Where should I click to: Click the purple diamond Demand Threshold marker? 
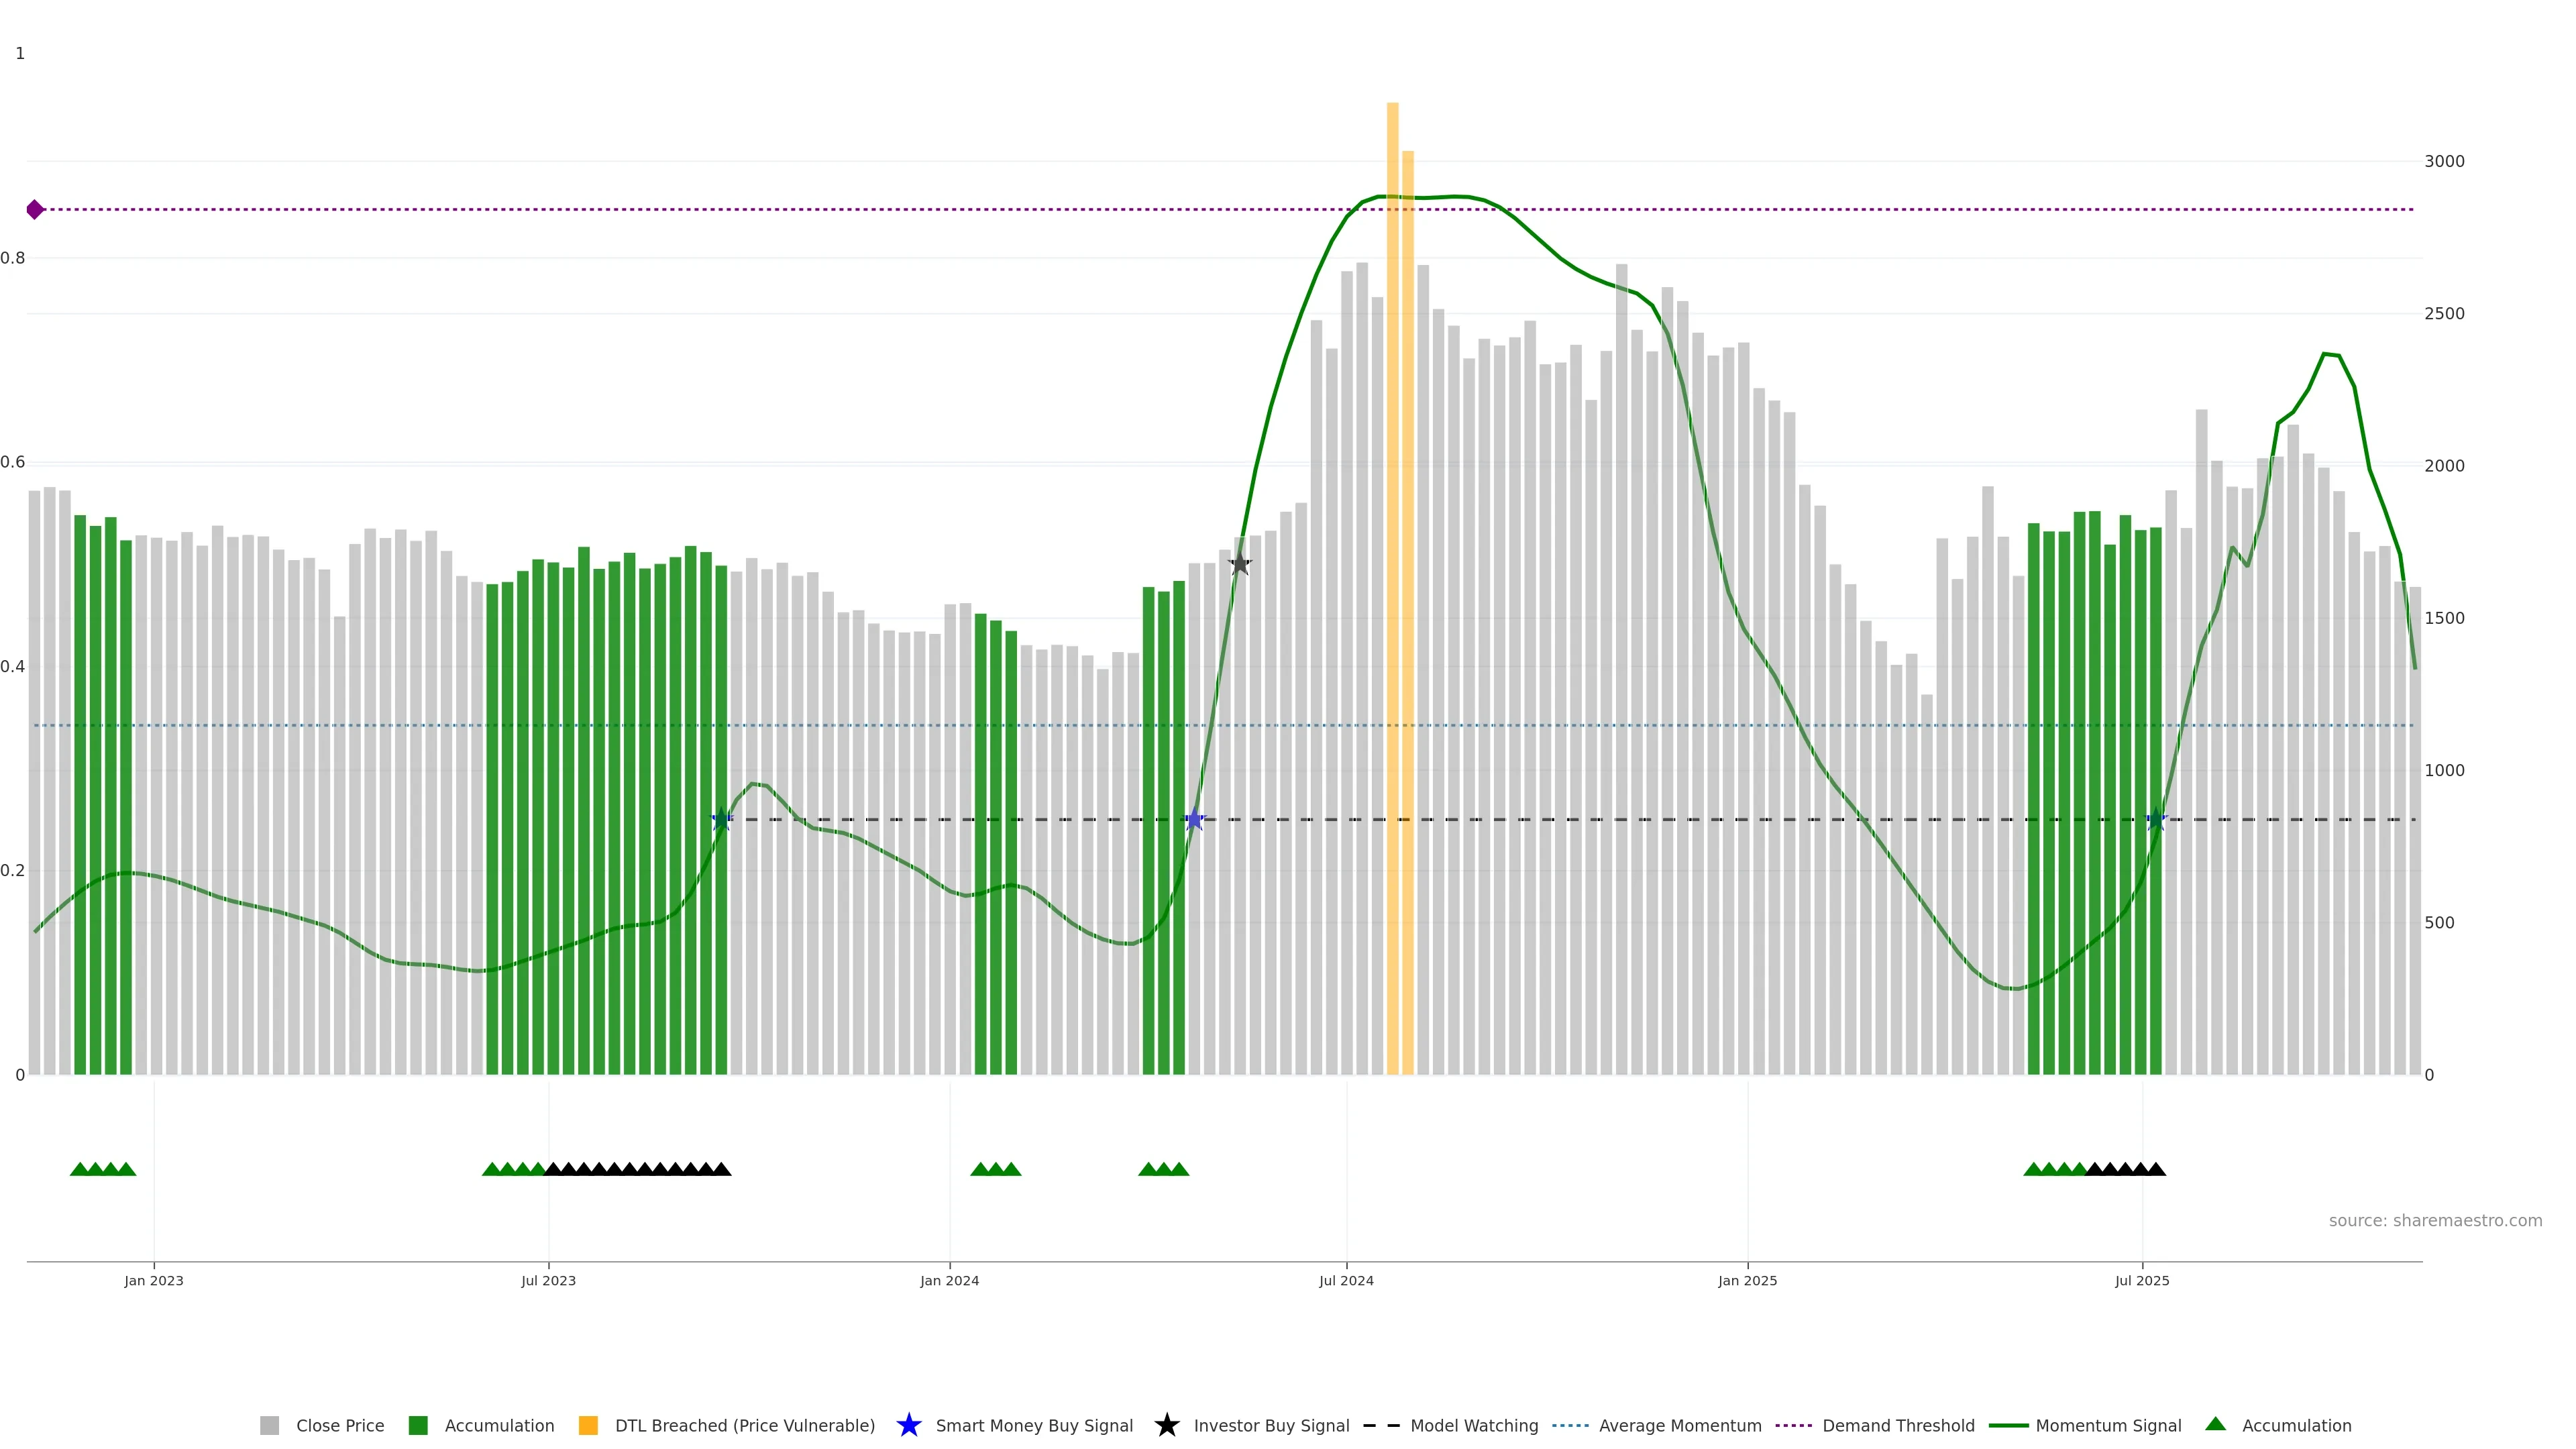click(35, 209)
